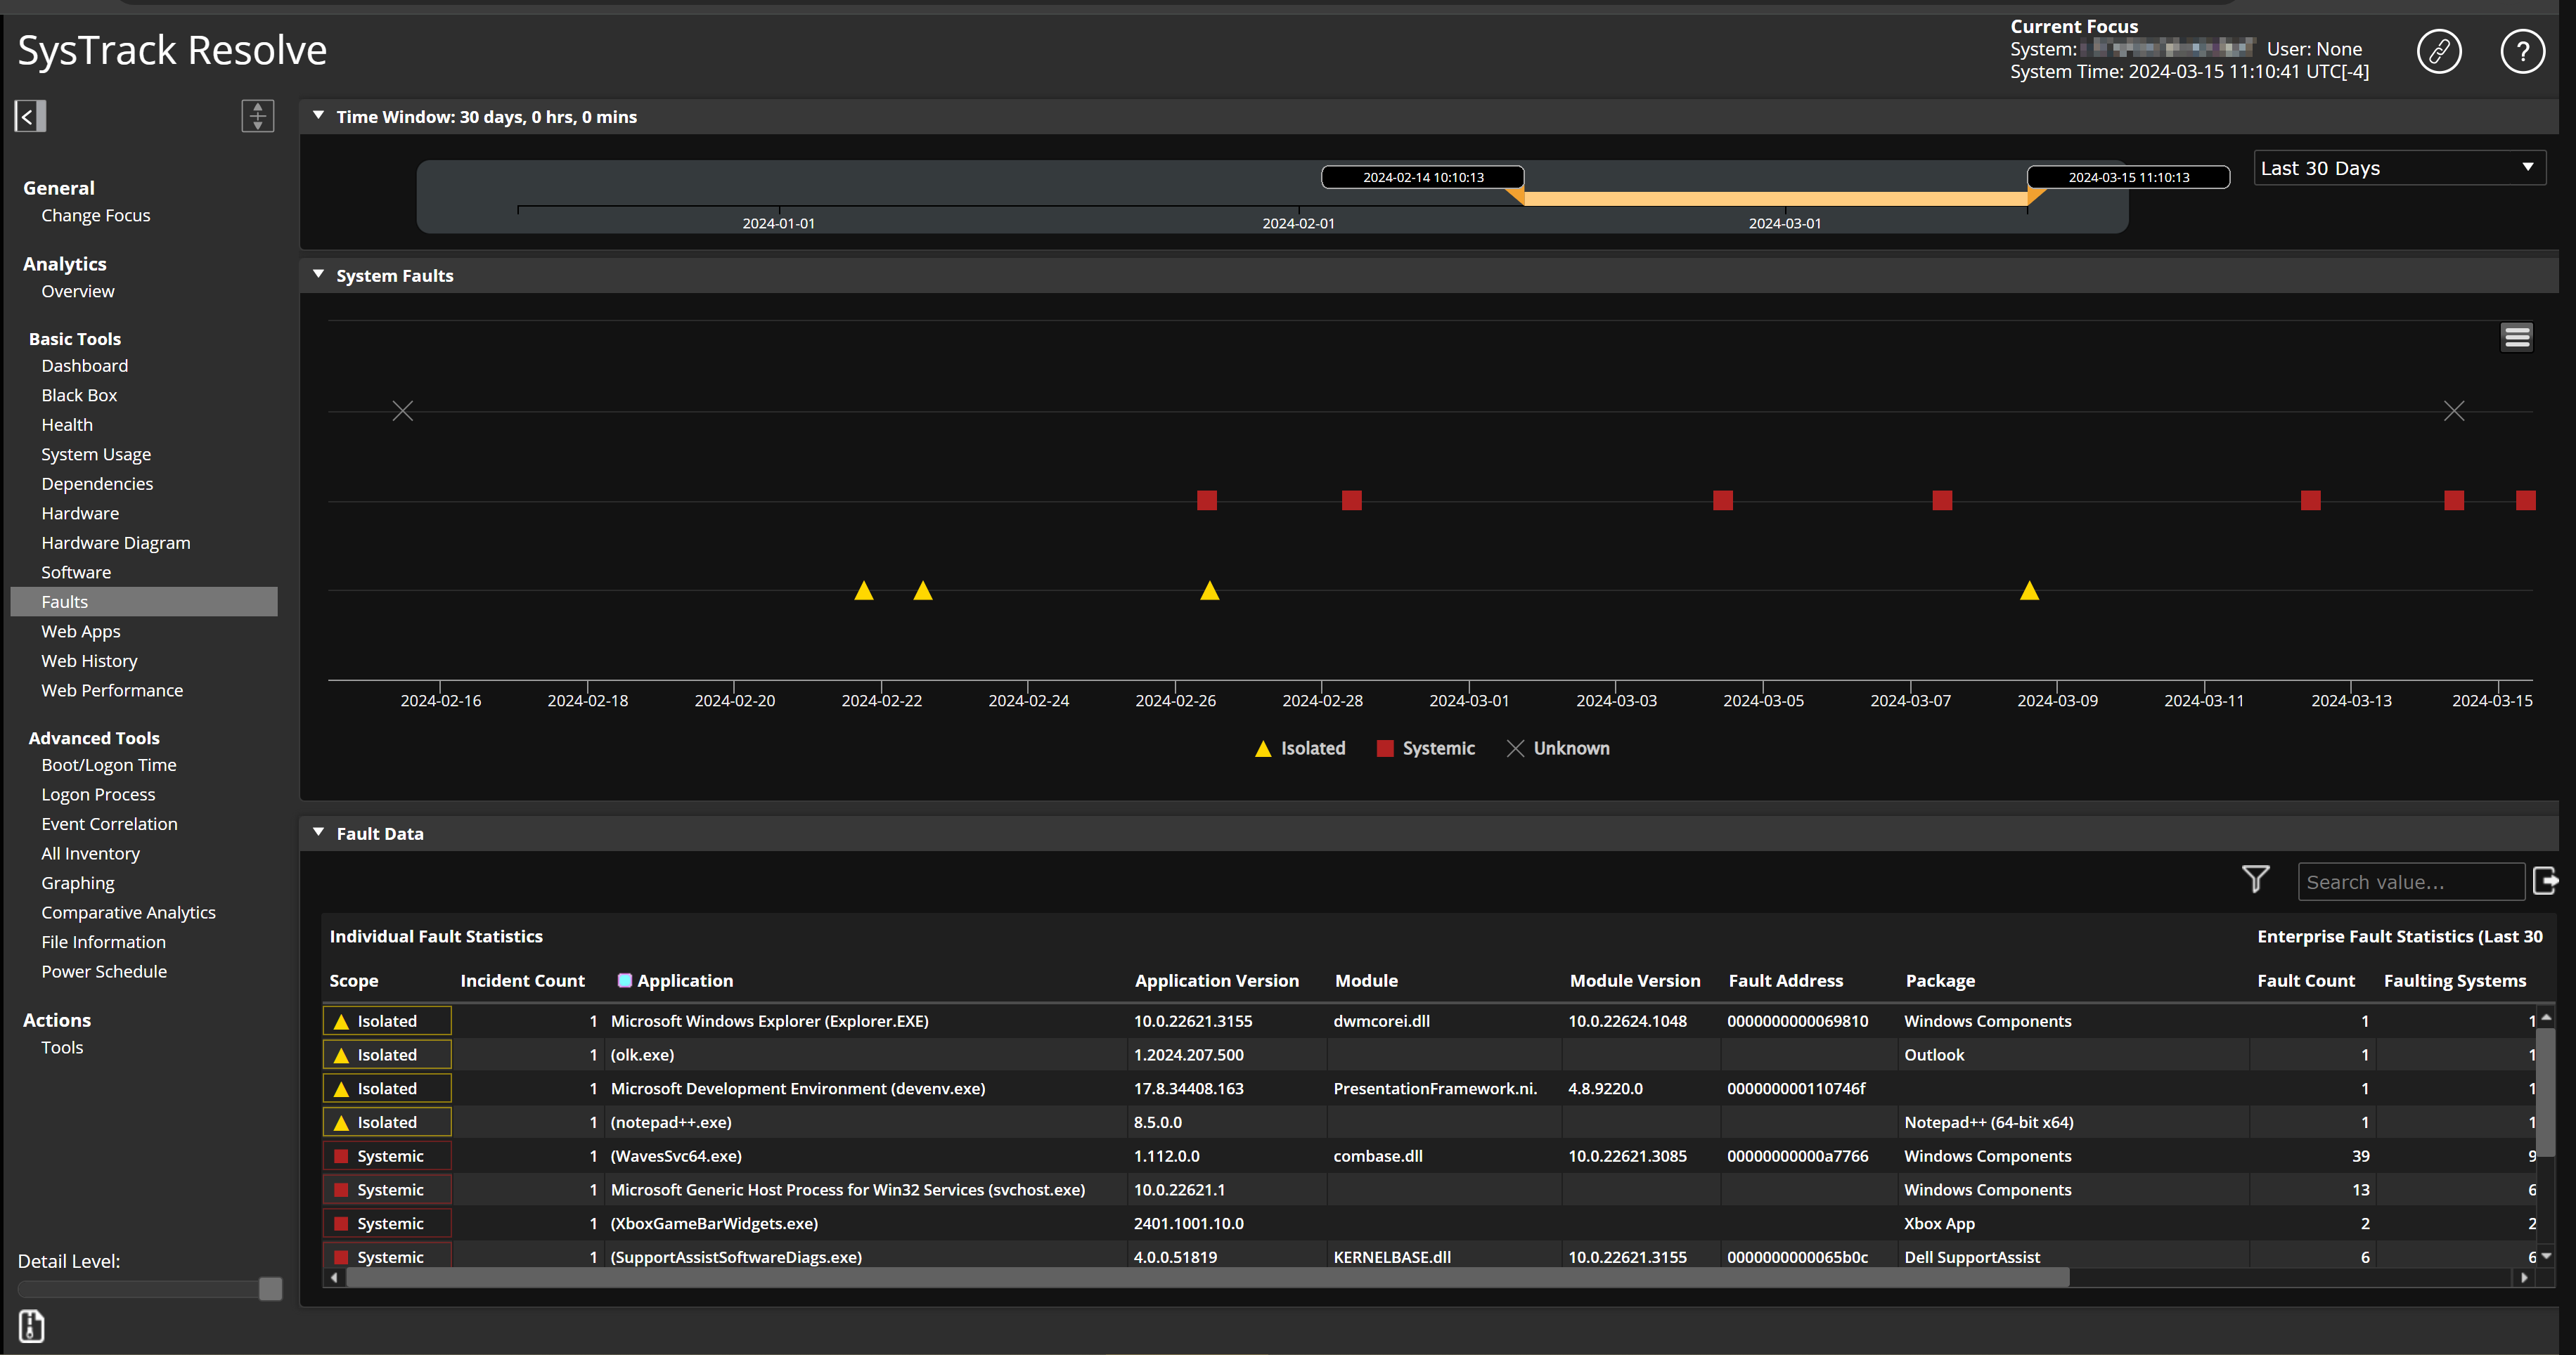Open the filter icon in Fault Data
Screen dimensions: 2576x1355
[x=2257, y=879]
